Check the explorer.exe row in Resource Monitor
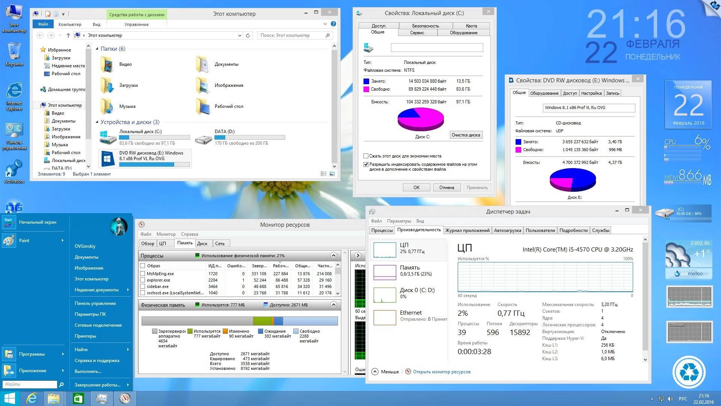The image size is (721, 406). (x=143, y=280)
